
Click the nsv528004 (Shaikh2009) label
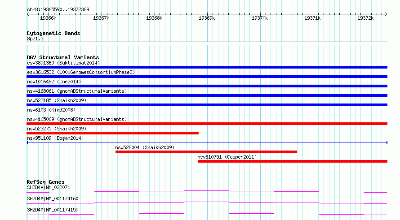coord(145,147)
